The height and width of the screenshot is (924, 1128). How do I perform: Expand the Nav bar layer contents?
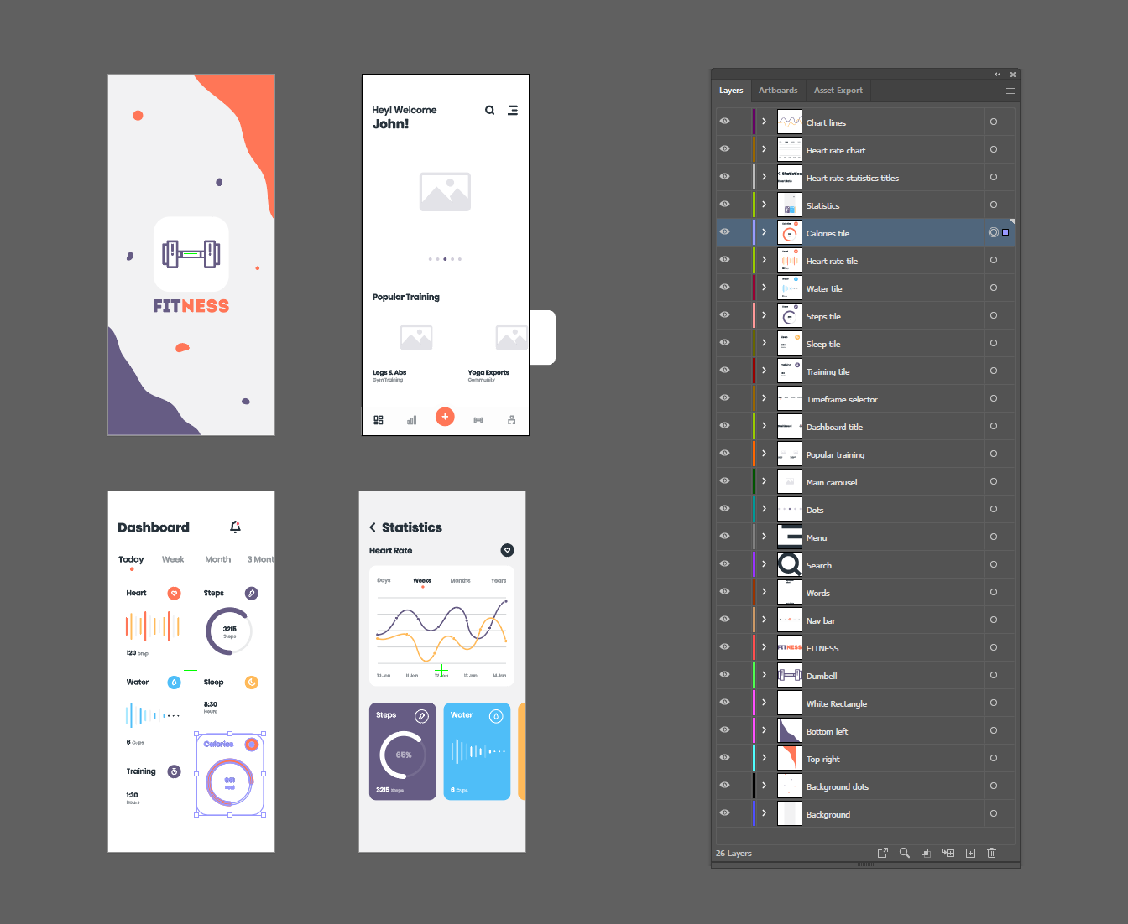tap(764, 620)
